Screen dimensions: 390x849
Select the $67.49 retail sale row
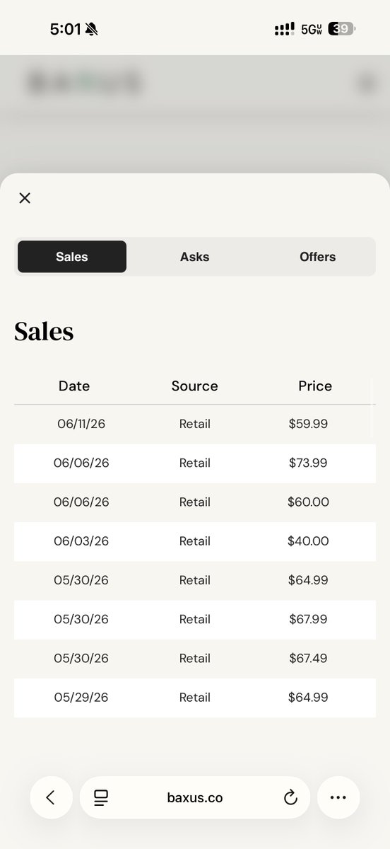(195, 658)
